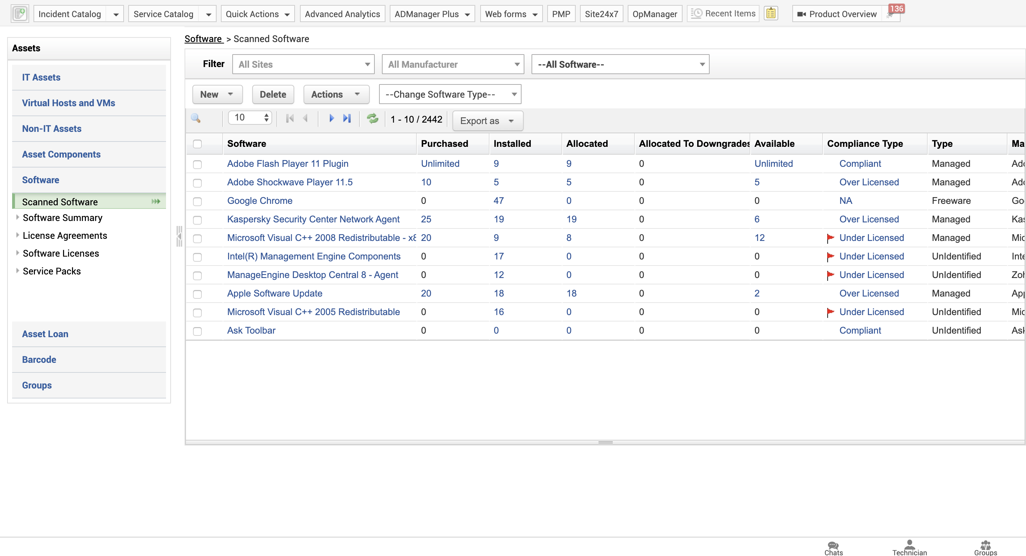Open the Change Software Type dropdown
Image resolution: width=1026 pixels, height=556 pixels.
click(x=450, y=94)
